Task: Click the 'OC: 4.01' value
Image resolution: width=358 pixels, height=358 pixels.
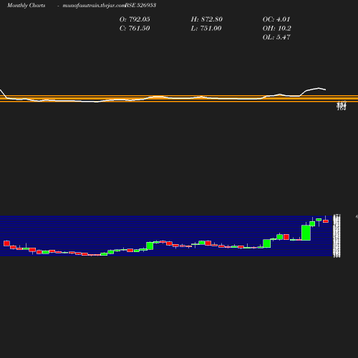Action: (x=276, y=19)
